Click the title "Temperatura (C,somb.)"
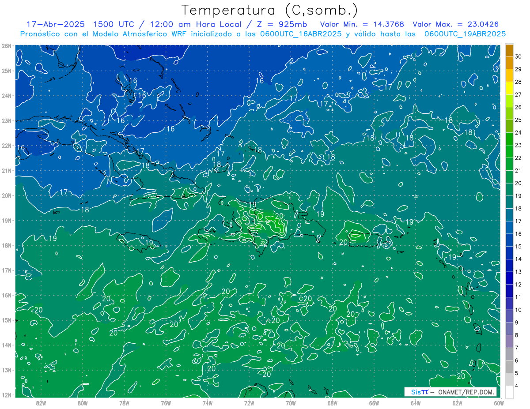This screenshot has height=409, width=530. point(270,10)
